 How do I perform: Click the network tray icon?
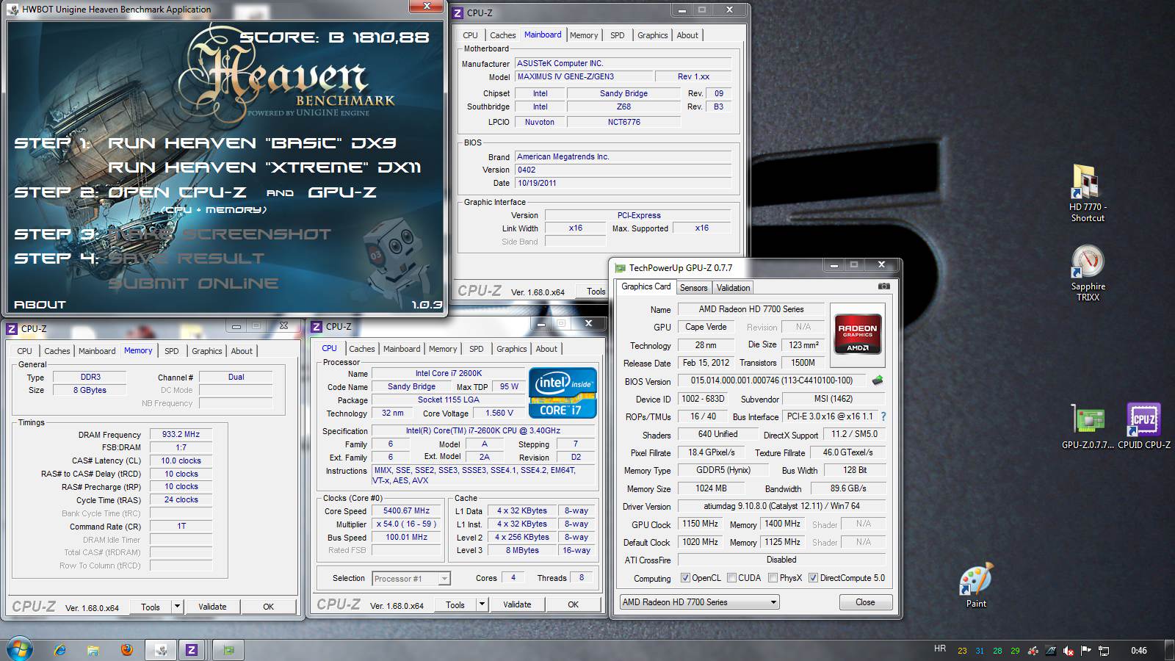click(x=1103, y=651)
